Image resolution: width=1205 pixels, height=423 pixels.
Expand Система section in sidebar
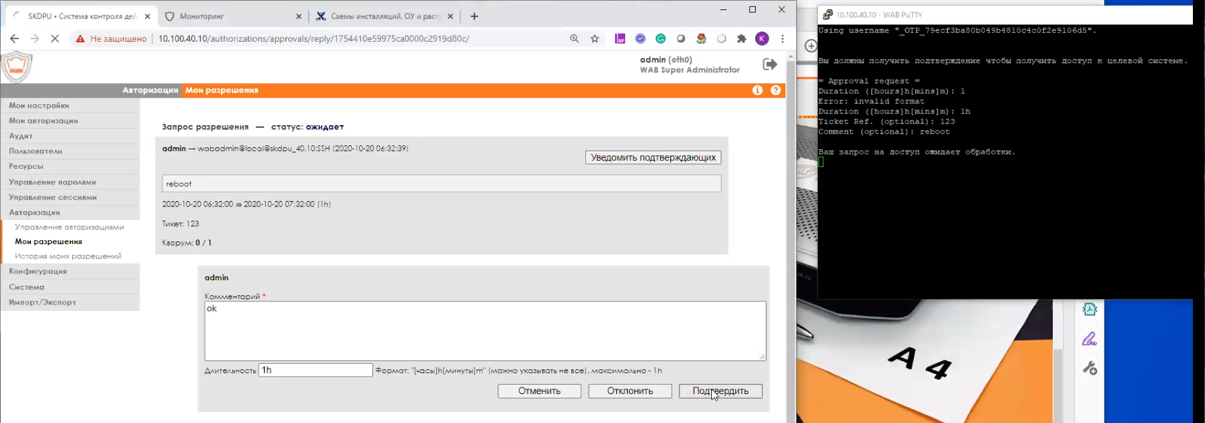(x=70, y=287)
